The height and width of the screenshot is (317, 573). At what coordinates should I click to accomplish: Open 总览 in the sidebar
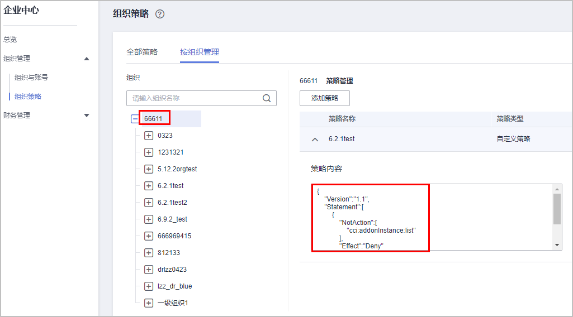click(x=10, y=40)
